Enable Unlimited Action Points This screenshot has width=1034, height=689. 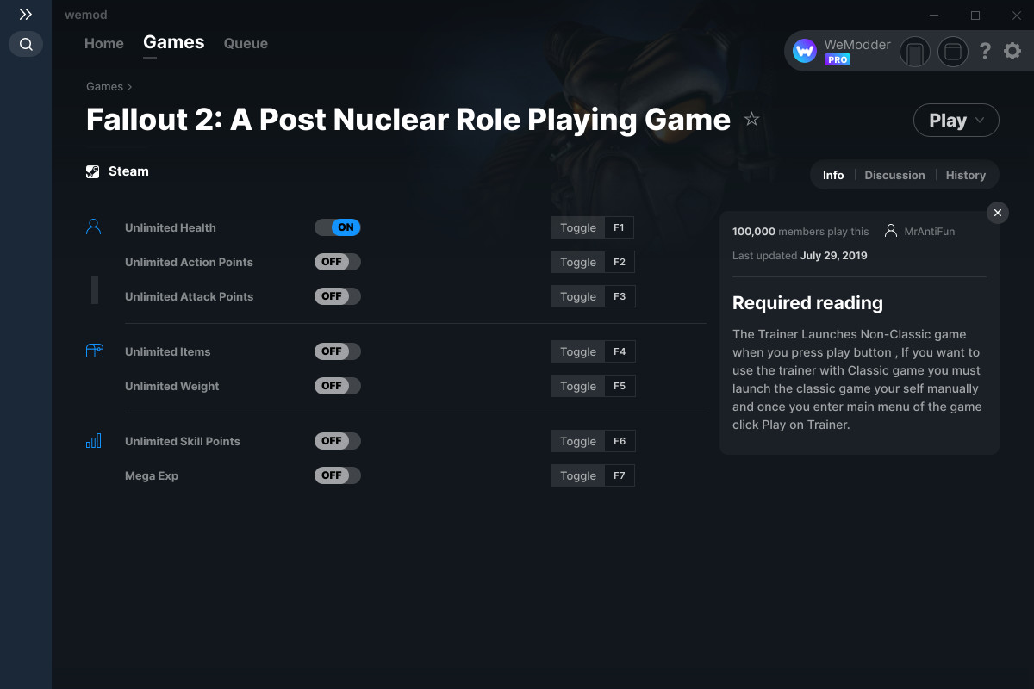pos(337,261)
